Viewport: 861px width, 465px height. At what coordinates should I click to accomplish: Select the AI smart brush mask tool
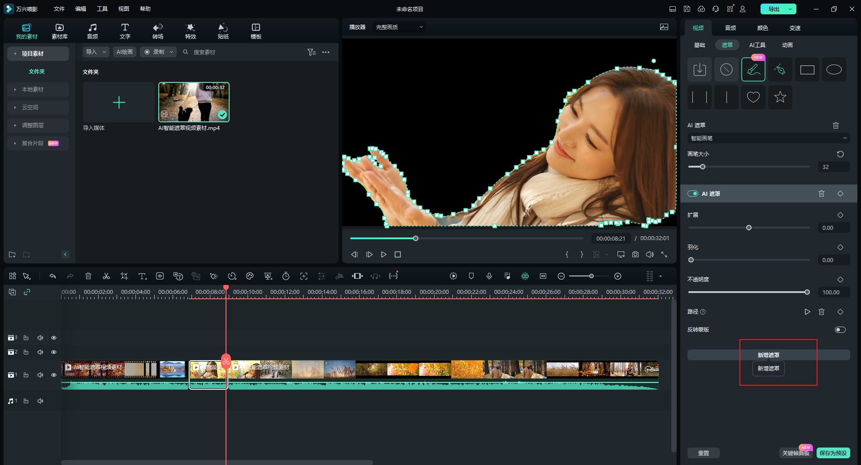tap(753, 70)
